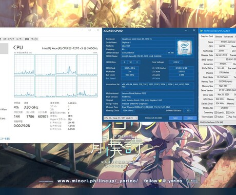Click the AIDA64 version label at the bottom
Image resolution: width=236 pixels, height=195 pixels.
point(153,118)
